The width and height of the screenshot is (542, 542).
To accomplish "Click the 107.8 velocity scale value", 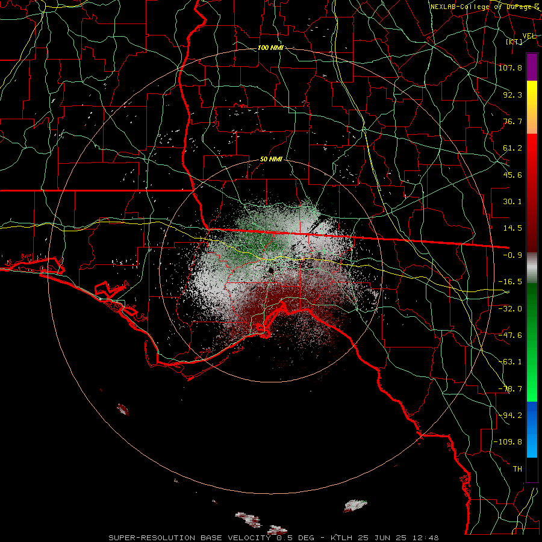I will point(510,67).
